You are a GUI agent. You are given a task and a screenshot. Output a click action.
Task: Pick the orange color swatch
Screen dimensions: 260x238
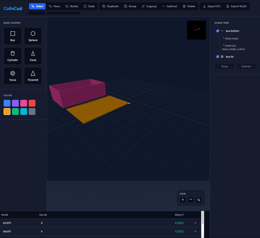(7, 112)
